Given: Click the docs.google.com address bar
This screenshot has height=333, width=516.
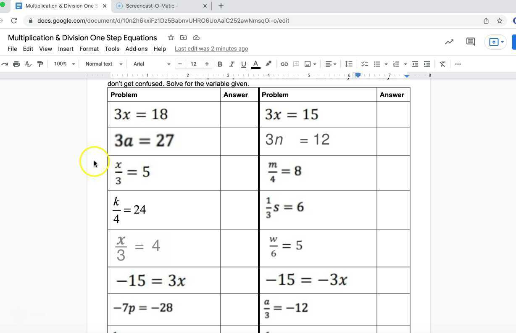Looking at the screenshot, I should (x=163, y=21).
